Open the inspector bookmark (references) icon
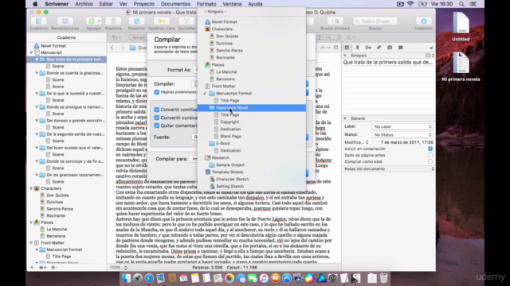The height and width of the screenshot is (286, 510). [x=358, y=48]
